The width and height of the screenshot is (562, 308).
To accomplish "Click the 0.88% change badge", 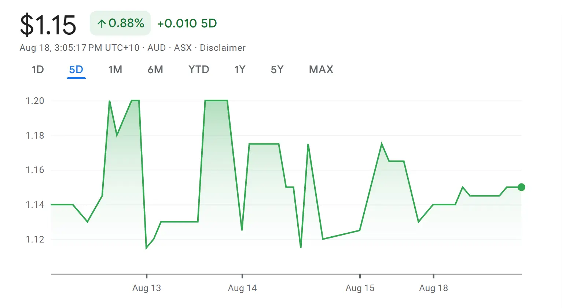I will (x=120, y=23).
